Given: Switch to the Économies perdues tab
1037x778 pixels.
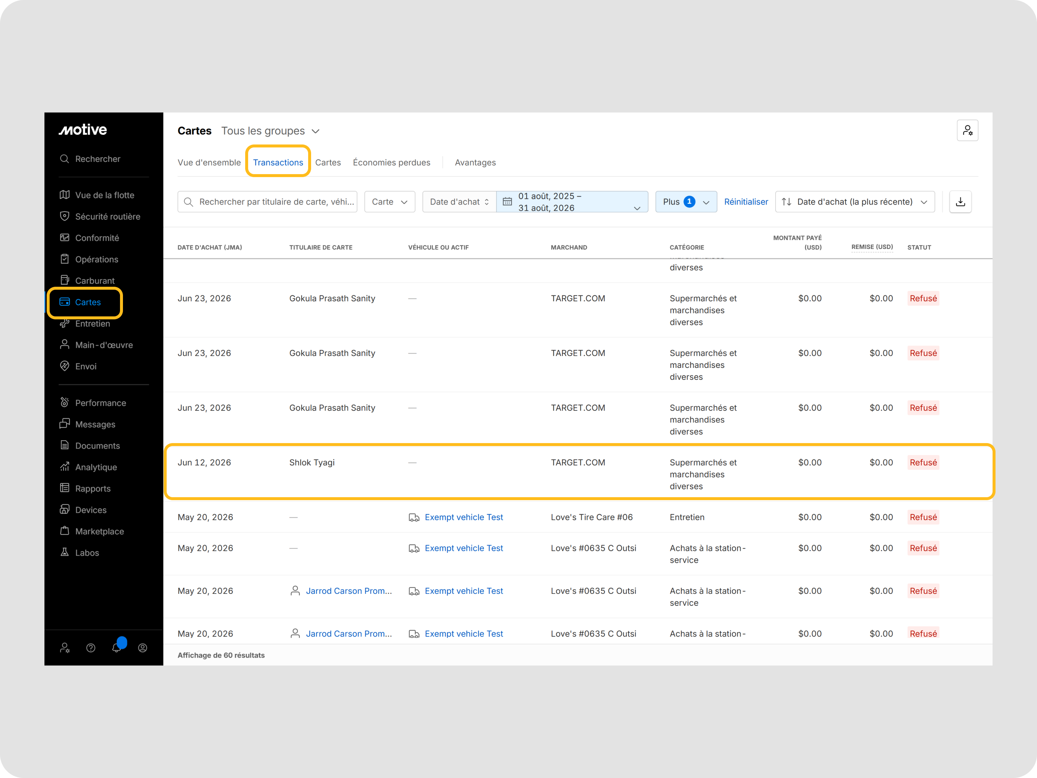Looking at the screenshot, I should click(391, 162).
